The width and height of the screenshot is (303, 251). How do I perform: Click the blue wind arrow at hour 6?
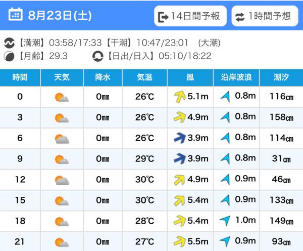[x=180, y=138]
